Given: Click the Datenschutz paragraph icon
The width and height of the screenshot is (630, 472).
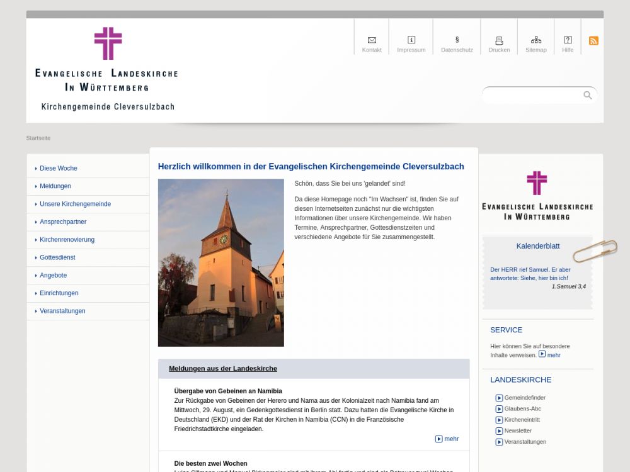Looking at the screenshot, I should pos(457,40).
